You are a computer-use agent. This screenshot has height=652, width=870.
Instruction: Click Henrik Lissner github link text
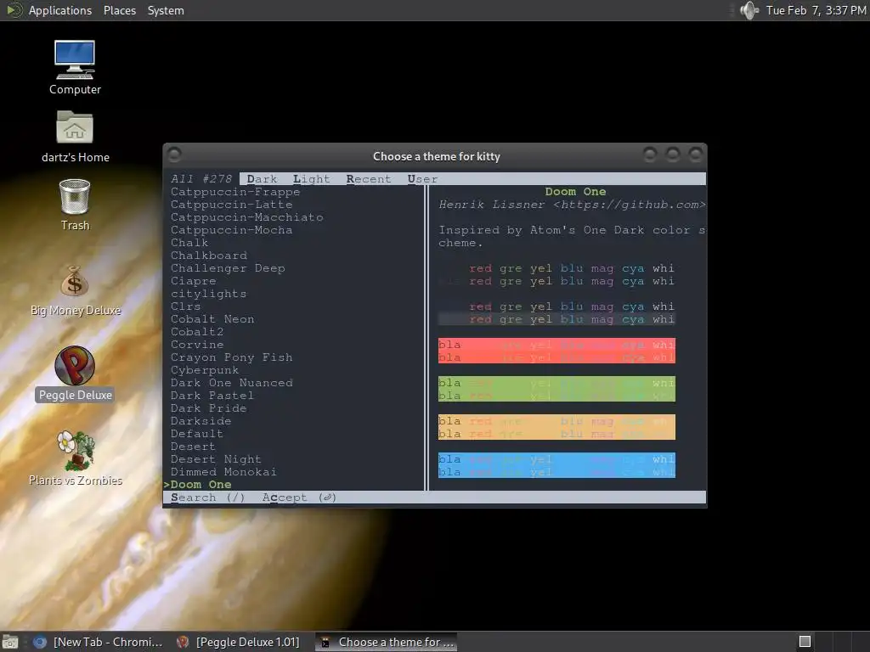click(x=572, y=205)
